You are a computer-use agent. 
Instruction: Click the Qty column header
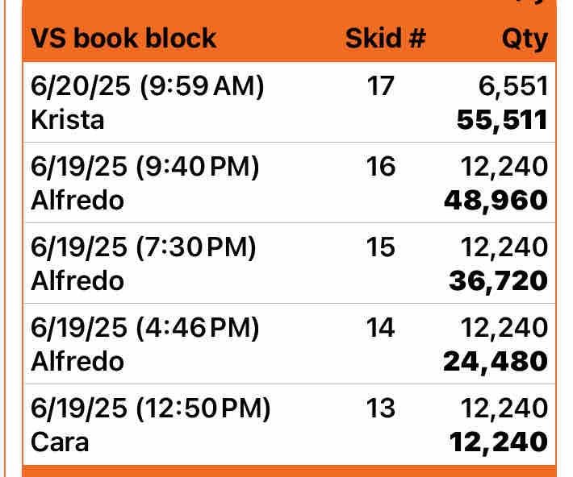pos(523,38)
